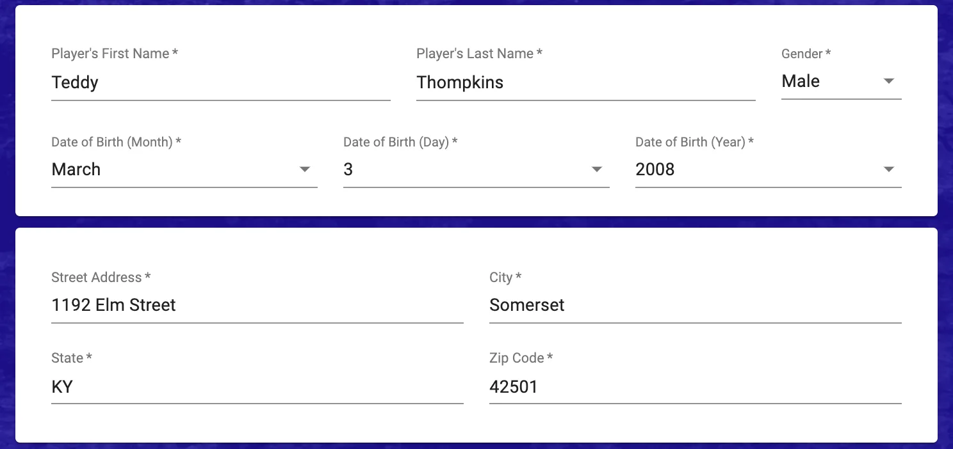This screenshot has width=953, height=449.
Task: Expand the birth month dropdown arrow
Action: (x=305, y=169)
